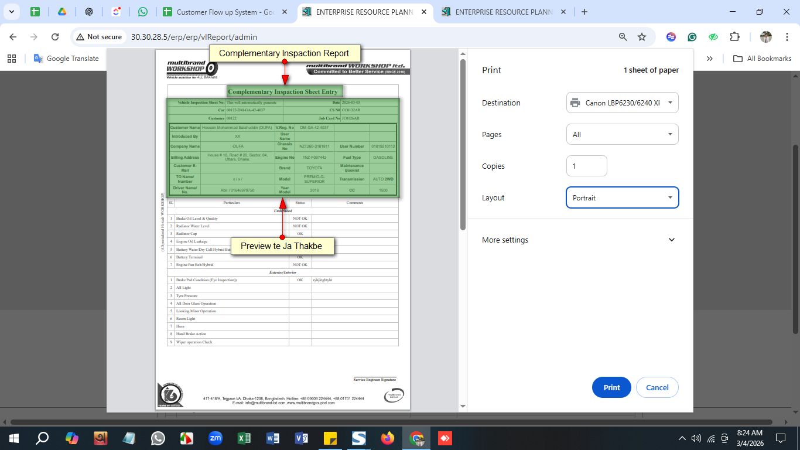Open the Chrome profile avatar
800x450 pixels.
[x=766, y=37]
